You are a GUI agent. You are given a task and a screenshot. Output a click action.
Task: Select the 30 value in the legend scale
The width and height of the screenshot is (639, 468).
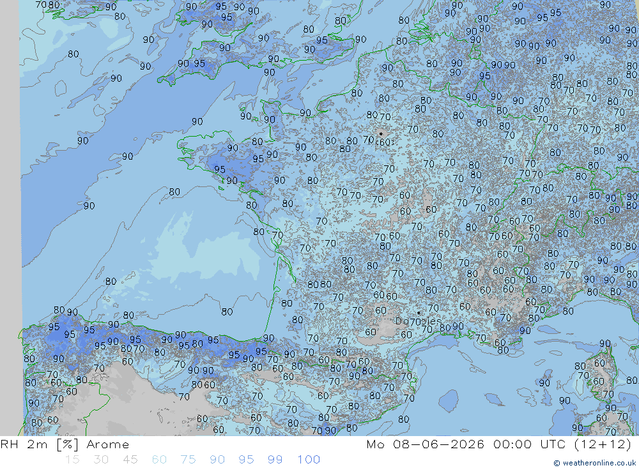click(101, 460)
